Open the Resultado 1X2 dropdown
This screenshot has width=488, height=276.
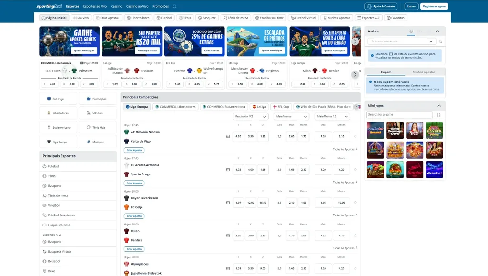251,116
